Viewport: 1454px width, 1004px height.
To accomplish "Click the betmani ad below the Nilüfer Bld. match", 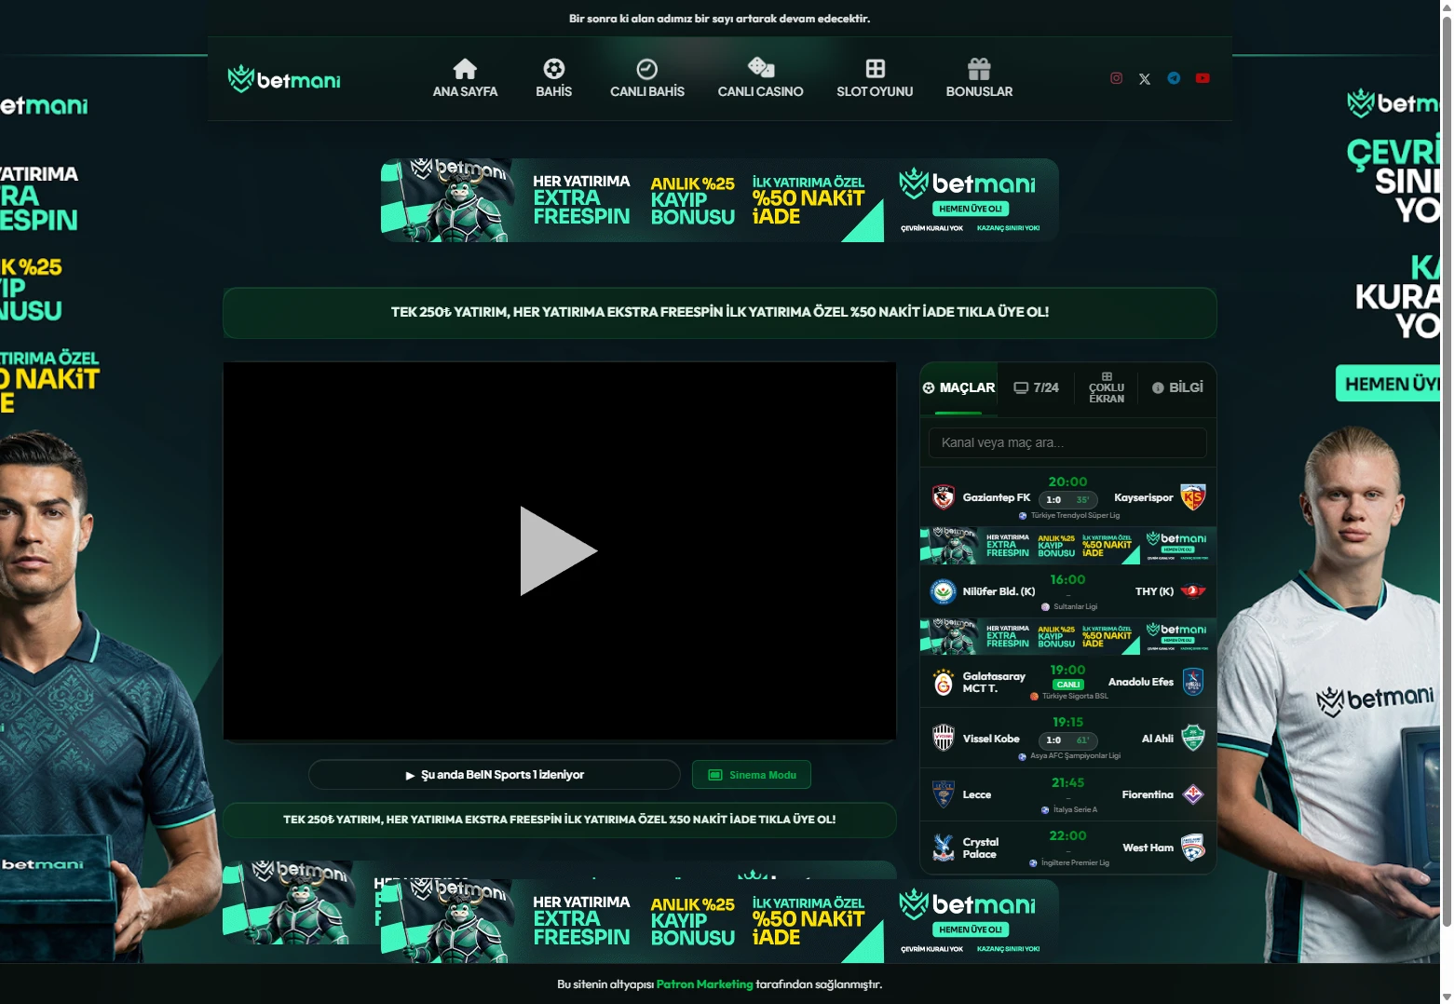I will pos(1068,636).
